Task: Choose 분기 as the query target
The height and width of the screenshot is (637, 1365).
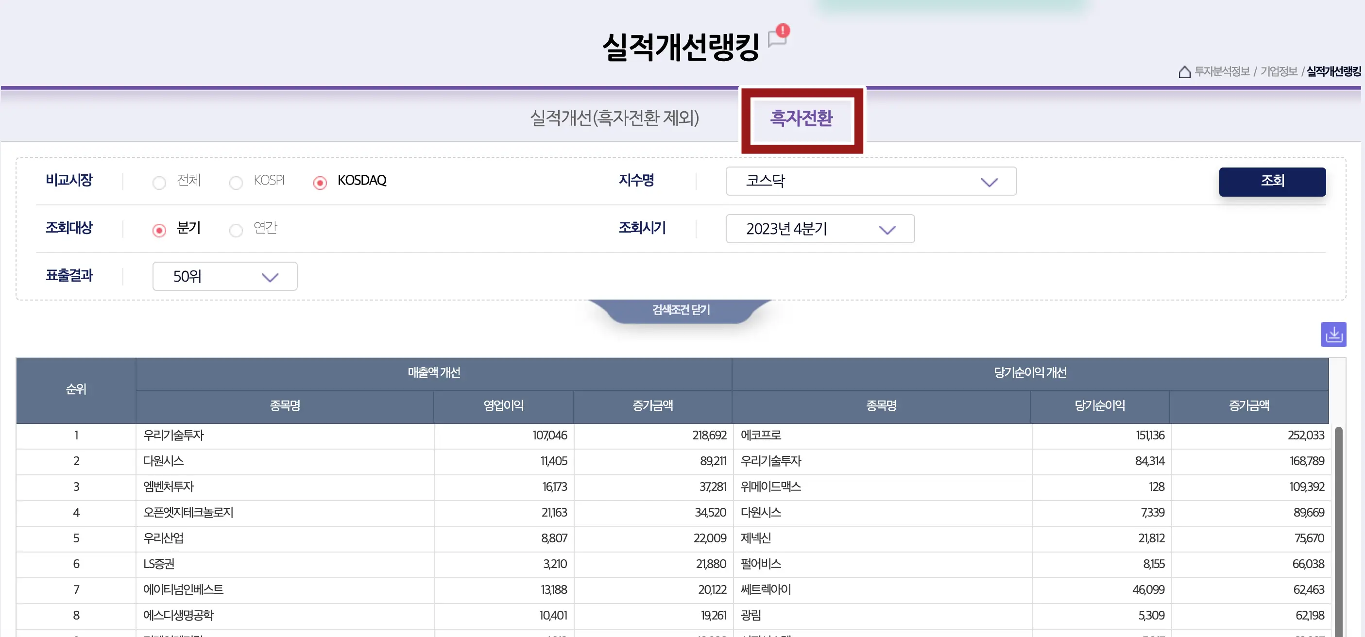Action: [159, 230]
